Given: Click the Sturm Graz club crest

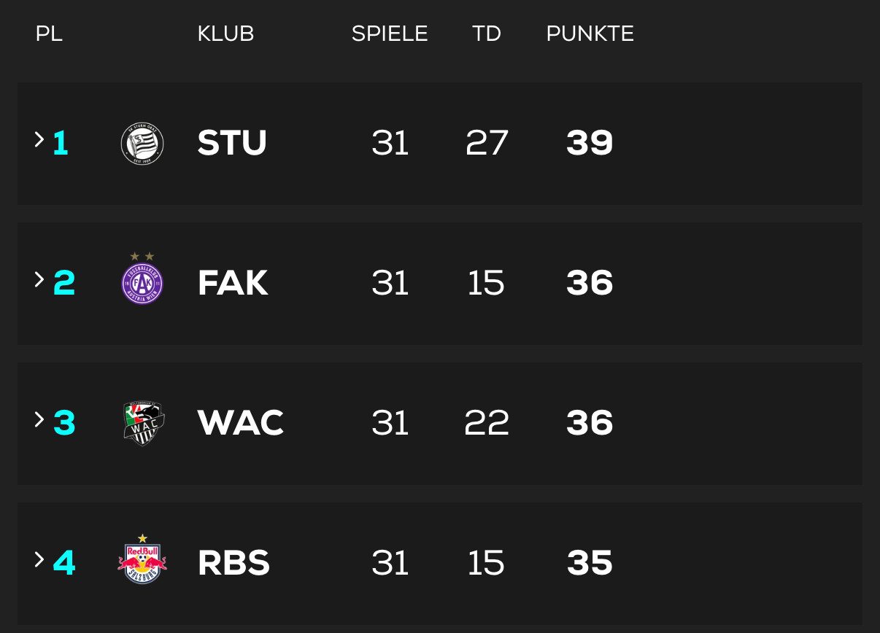Looking at the screenshot, I should coord(142,144).
